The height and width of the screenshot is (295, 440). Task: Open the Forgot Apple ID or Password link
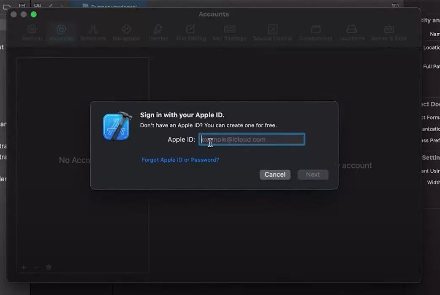tap(180, 160)
